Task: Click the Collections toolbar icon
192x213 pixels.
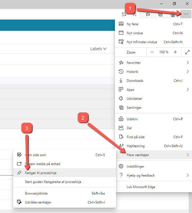Action: (x=160, y=14)
